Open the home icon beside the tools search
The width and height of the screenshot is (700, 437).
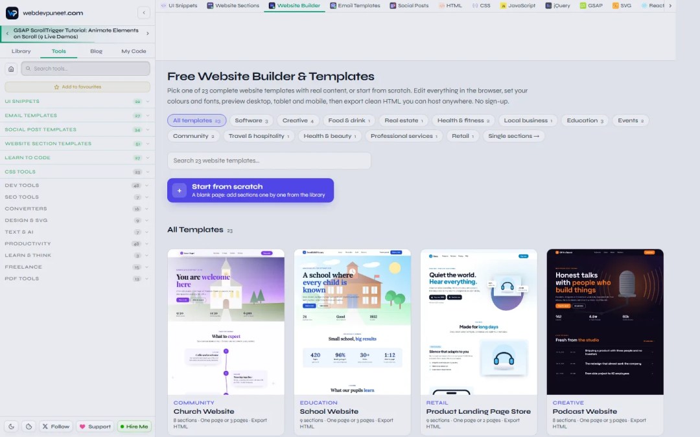(x=11, y=69)
